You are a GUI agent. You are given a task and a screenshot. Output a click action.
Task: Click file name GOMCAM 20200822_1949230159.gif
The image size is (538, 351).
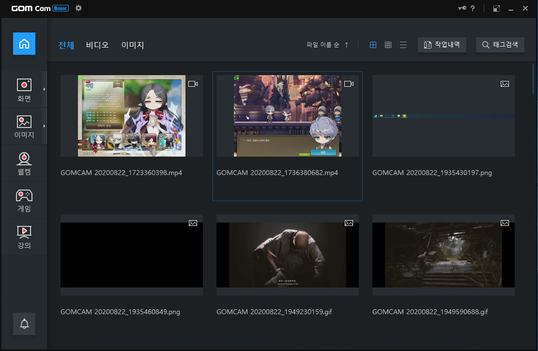(x=274, y=312)
